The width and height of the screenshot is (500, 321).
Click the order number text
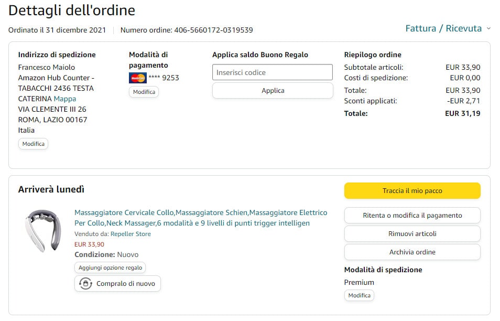click(x=187, y=30)
